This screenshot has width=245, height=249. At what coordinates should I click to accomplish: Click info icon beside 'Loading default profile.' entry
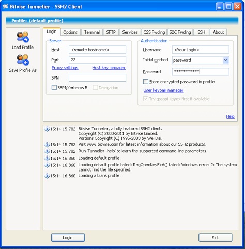[47, 158]
